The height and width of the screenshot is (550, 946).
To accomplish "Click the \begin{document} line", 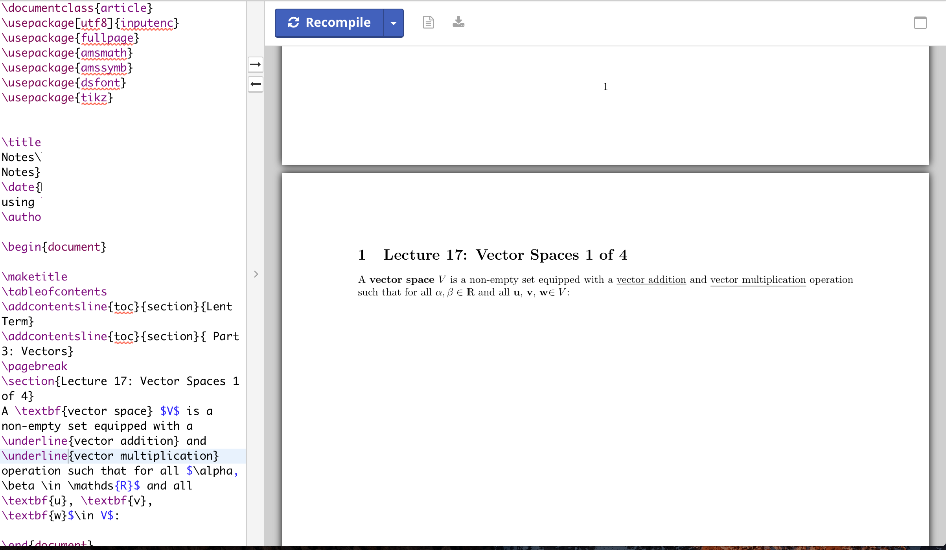I will 54,247.
